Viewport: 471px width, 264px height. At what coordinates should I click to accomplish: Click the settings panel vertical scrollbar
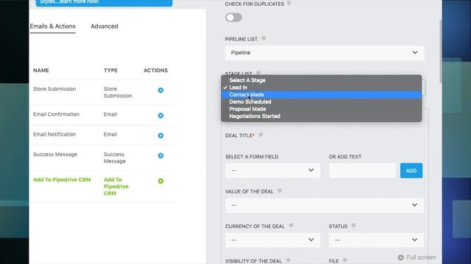point(441,52)
